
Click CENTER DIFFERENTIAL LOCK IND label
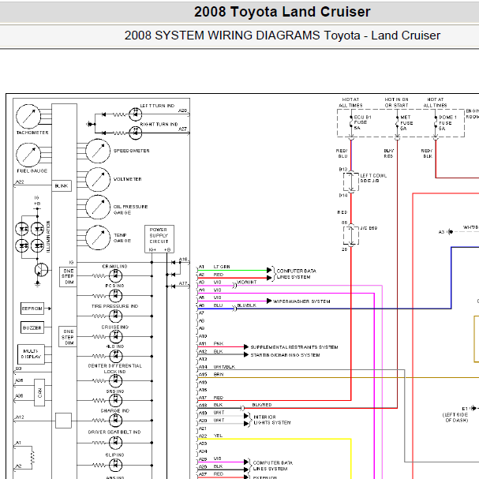(115, 369)
